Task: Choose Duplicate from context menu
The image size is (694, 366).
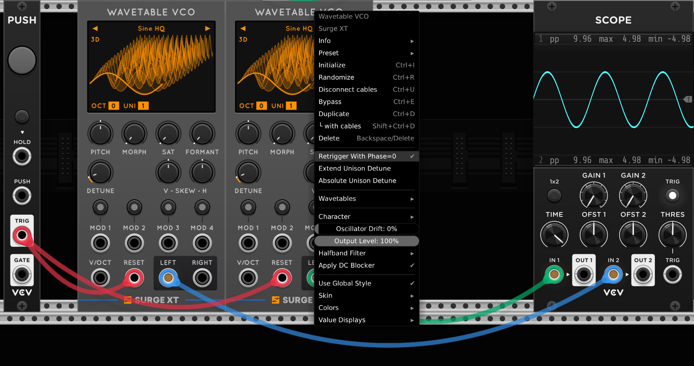Action: (x=366, y=114)
